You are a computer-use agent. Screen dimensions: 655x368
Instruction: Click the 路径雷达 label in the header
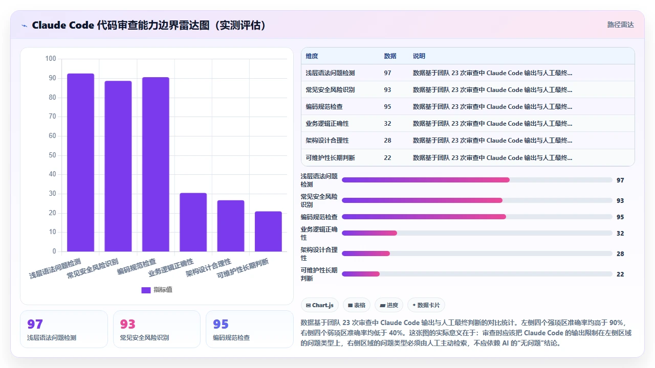point(621,25)
